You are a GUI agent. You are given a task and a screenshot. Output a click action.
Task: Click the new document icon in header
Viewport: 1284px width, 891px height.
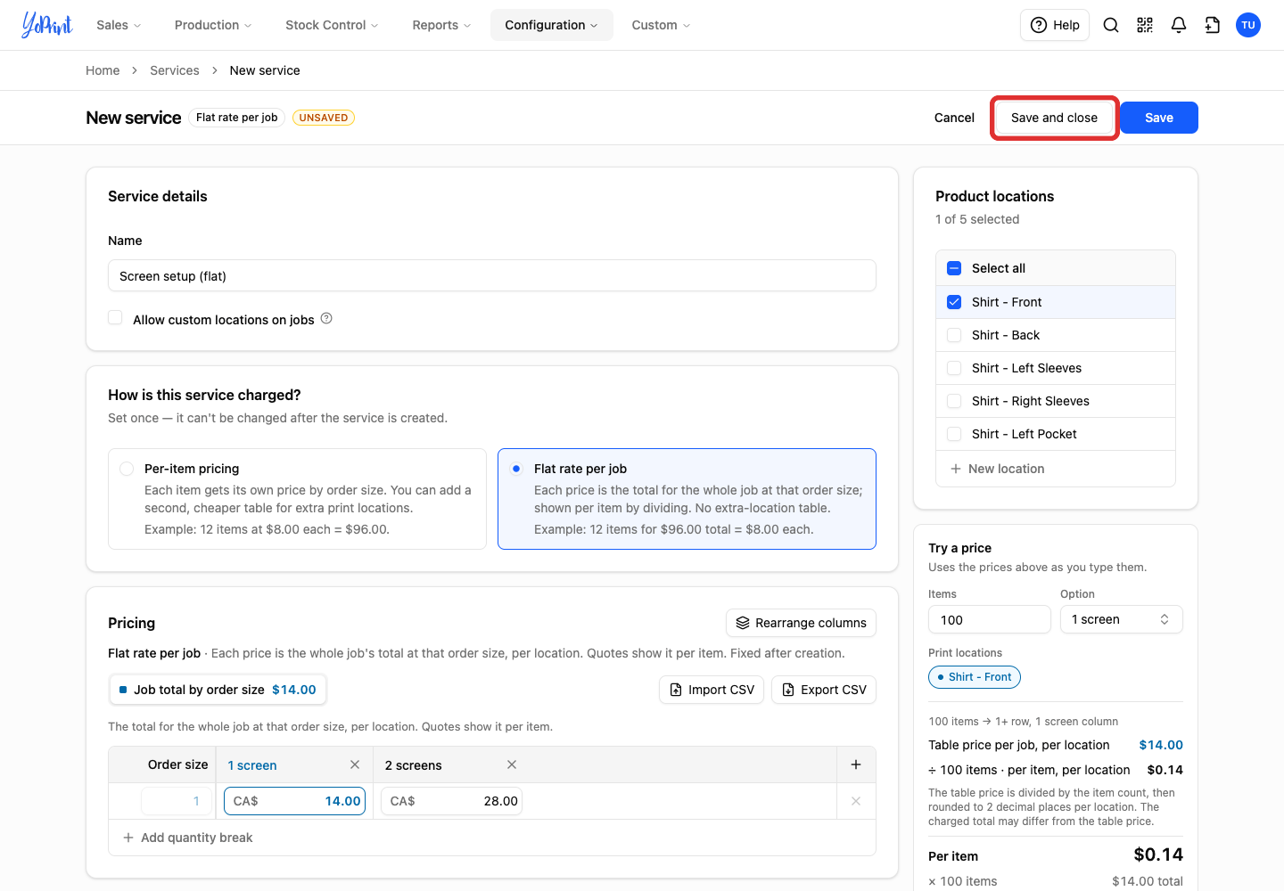pos(1213,25)
